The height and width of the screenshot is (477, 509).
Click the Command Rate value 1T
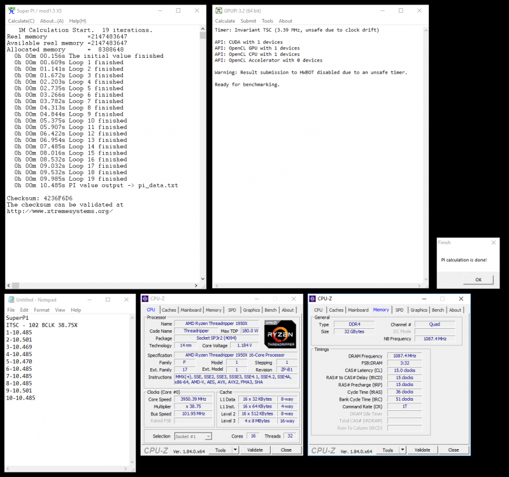[x=405, y=406]
